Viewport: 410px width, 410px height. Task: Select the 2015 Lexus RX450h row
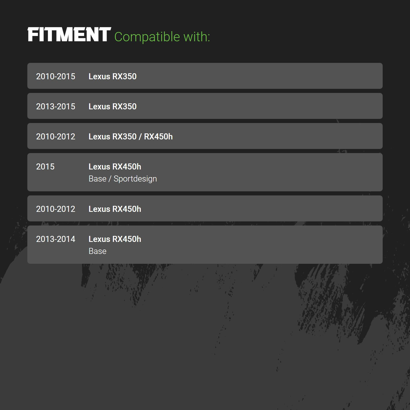tap(205, 172)
